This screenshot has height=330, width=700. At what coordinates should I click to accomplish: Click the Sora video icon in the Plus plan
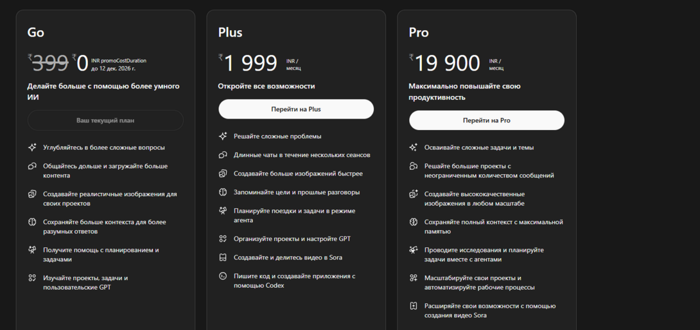[223, 258]
